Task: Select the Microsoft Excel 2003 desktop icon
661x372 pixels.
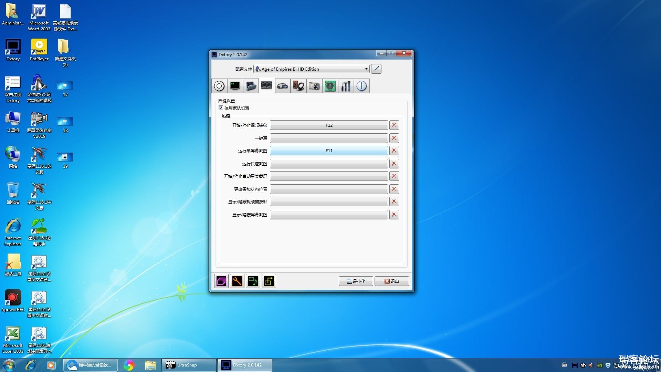Action: (x=13, y=340)
